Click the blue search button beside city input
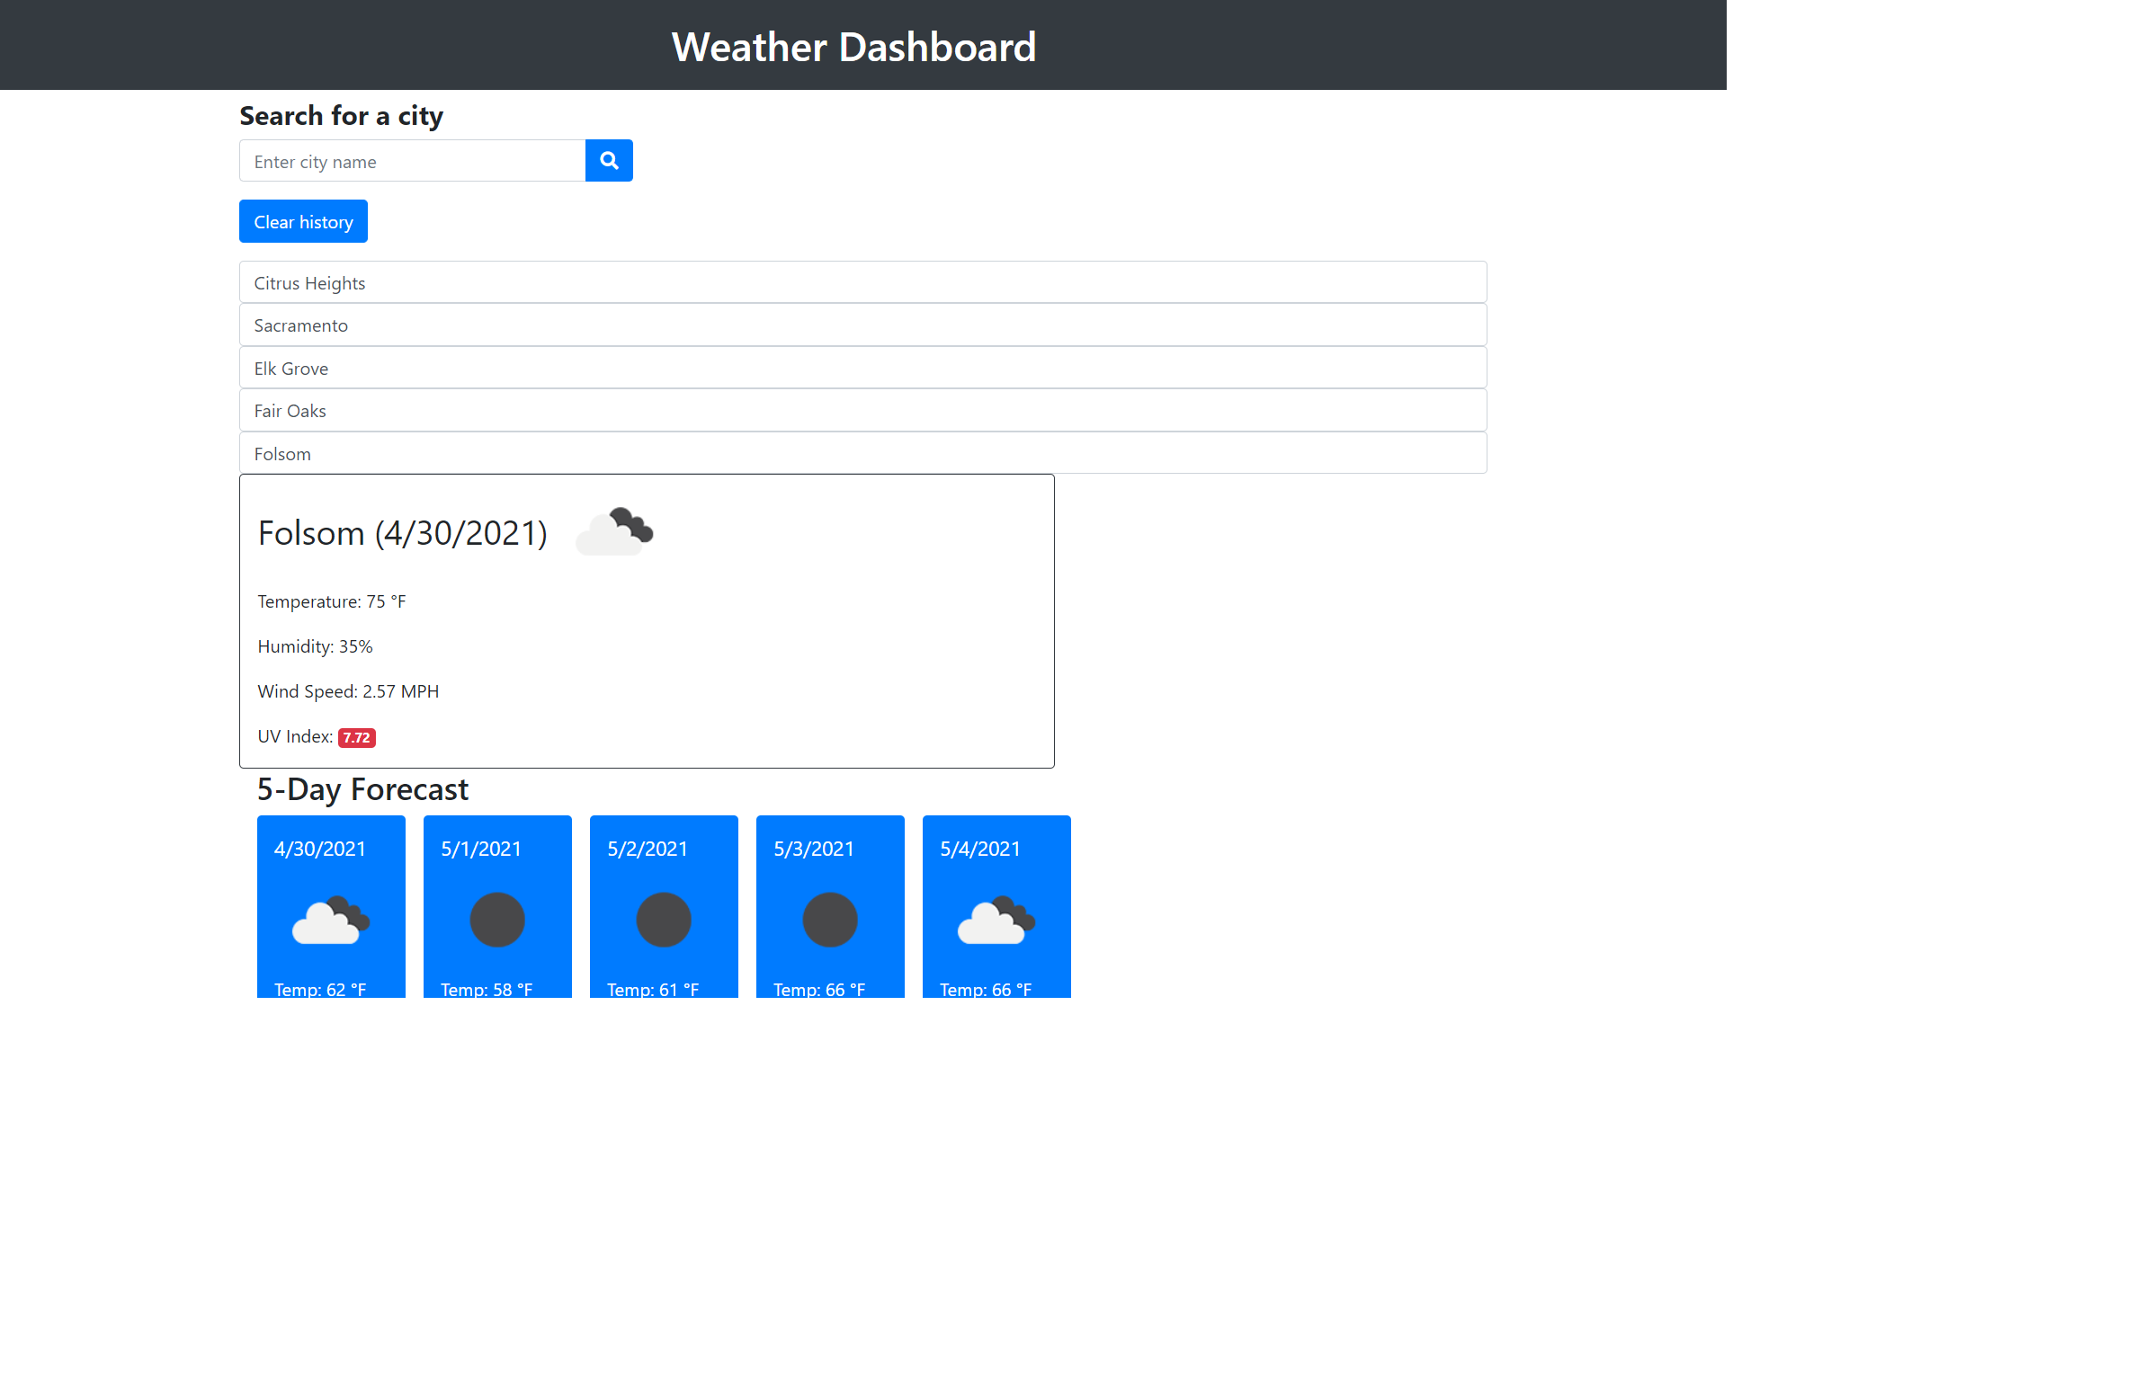The width and height of the screenshot is (2135, 1388). click(609, 160)
